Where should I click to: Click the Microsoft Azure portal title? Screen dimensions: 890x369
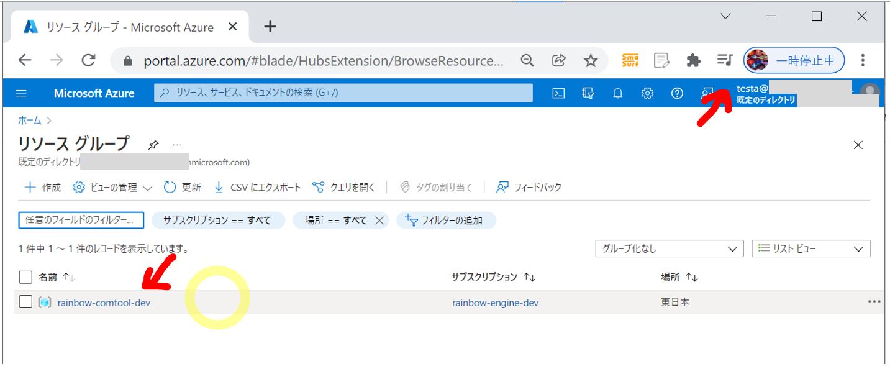94,93
